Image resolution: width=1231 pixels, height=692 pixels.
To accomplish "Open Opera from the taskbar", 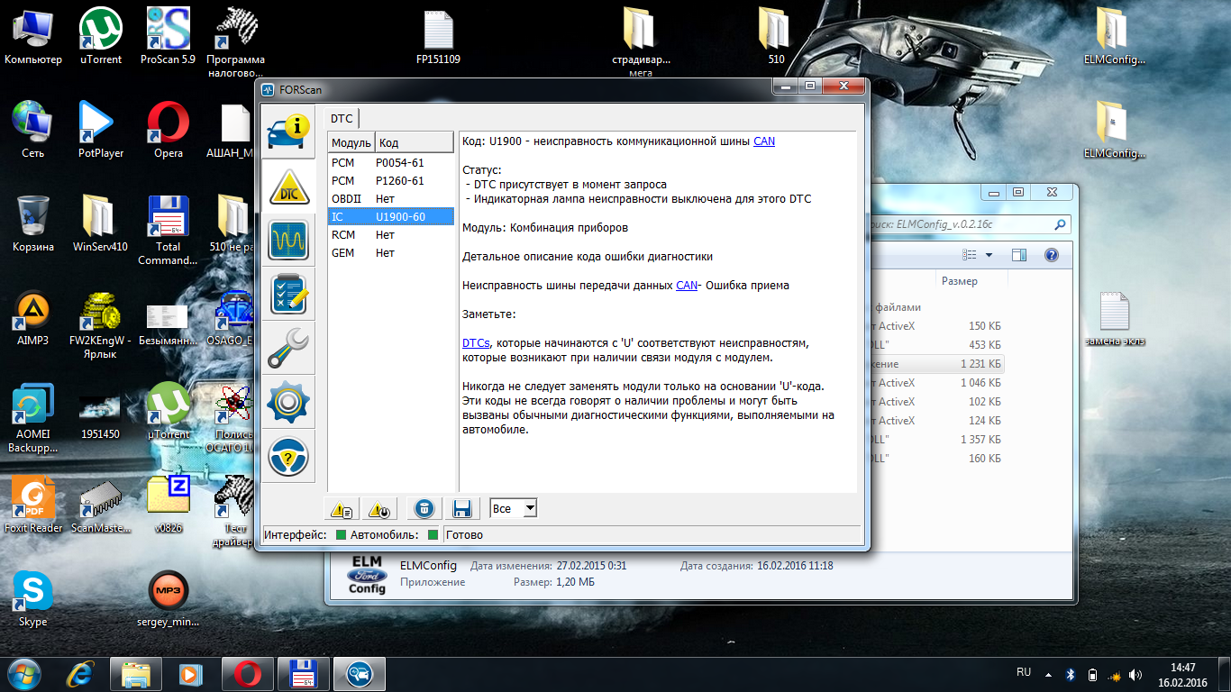I will tap(248, 673).
